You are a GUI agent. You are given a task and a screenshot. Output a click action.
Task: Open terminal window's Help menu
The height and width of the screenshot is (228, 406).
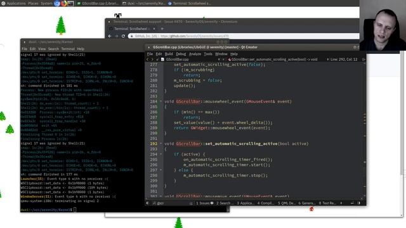point(81,49)
